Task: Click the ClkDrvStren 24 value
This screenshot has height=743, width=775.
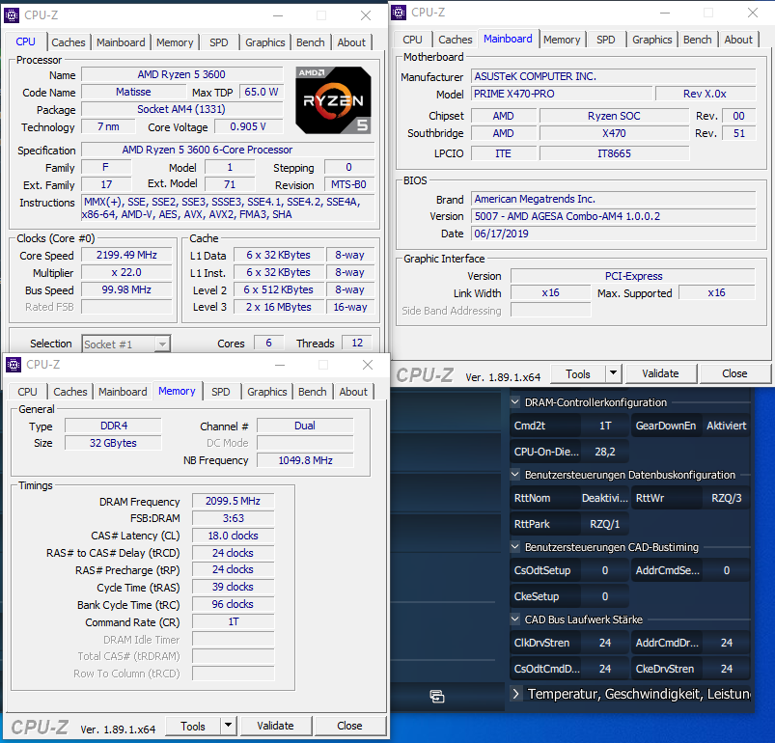Action: click(605, 643)
